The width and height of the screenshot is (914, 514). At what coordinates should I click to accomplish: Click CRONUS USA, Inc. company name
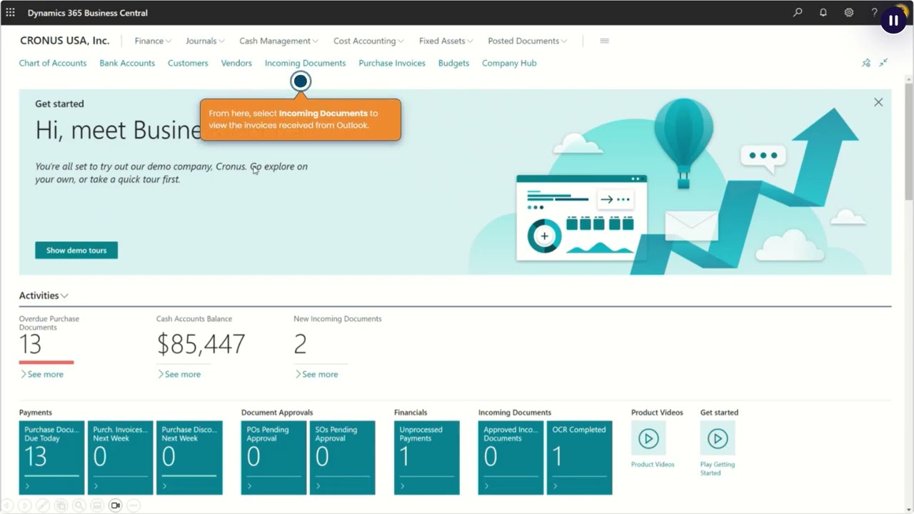pyautogui.click(x=65, y=41)
